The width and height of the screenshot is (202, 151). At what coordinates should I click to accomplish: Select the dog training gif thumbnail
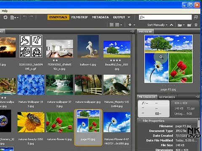pos(31,46)
